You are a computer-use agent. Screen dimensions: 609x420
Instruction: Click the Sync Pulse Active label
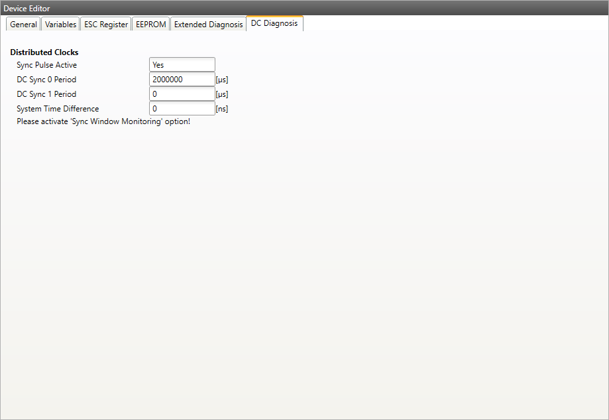point(46,65)
